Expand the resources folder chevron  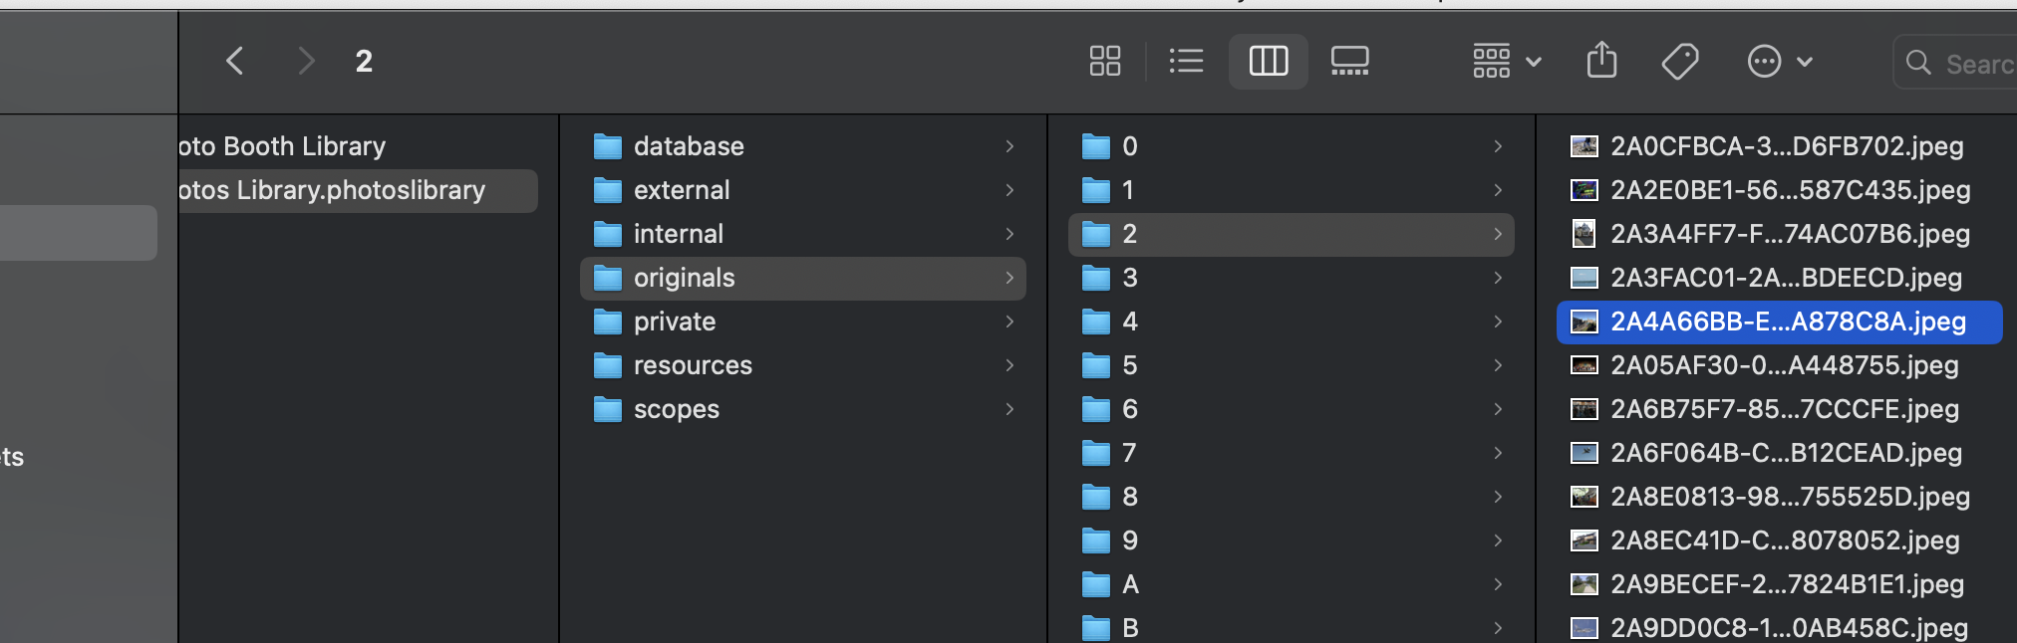(1009, 365)
